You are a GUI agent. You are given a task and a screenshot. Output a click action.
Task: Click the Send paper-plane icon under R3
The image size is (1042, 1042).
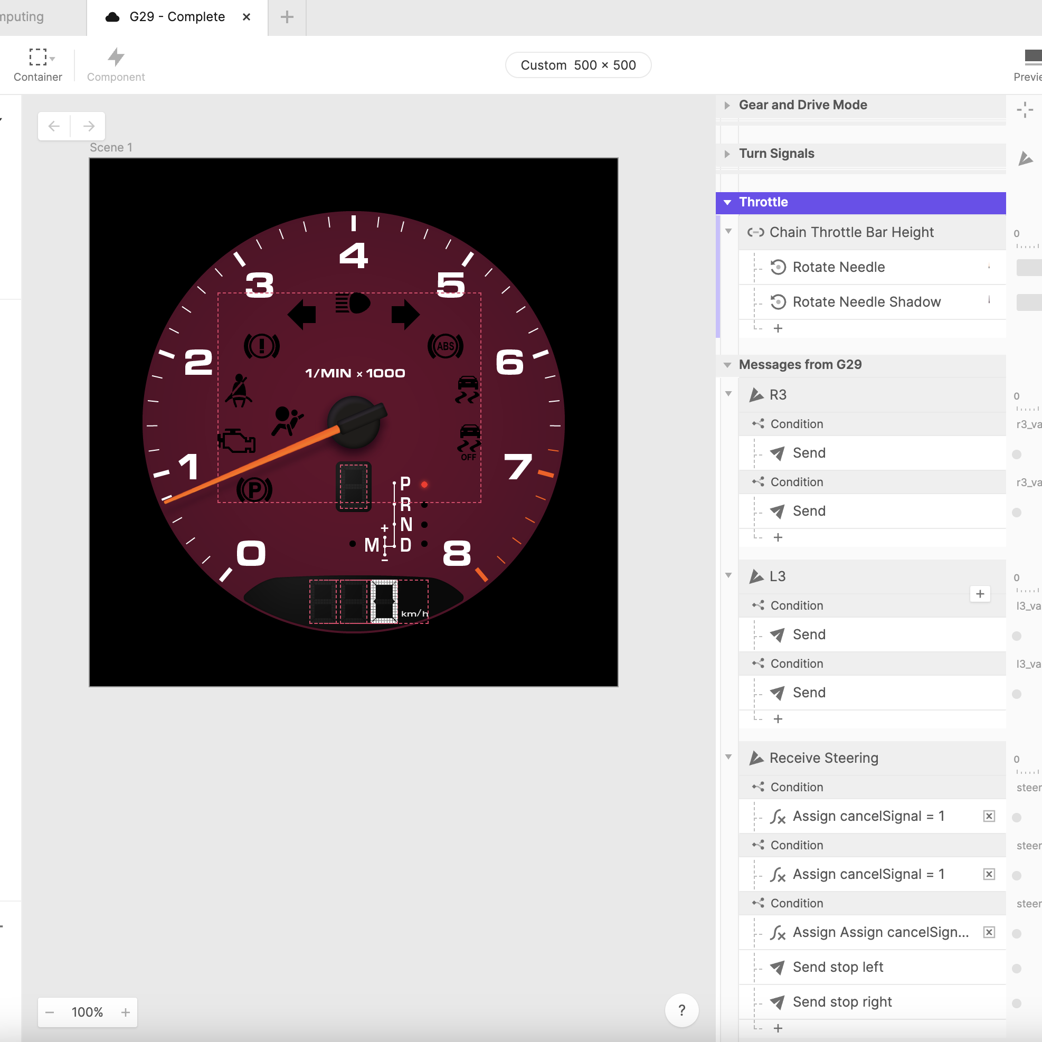[x=777, y=452]
